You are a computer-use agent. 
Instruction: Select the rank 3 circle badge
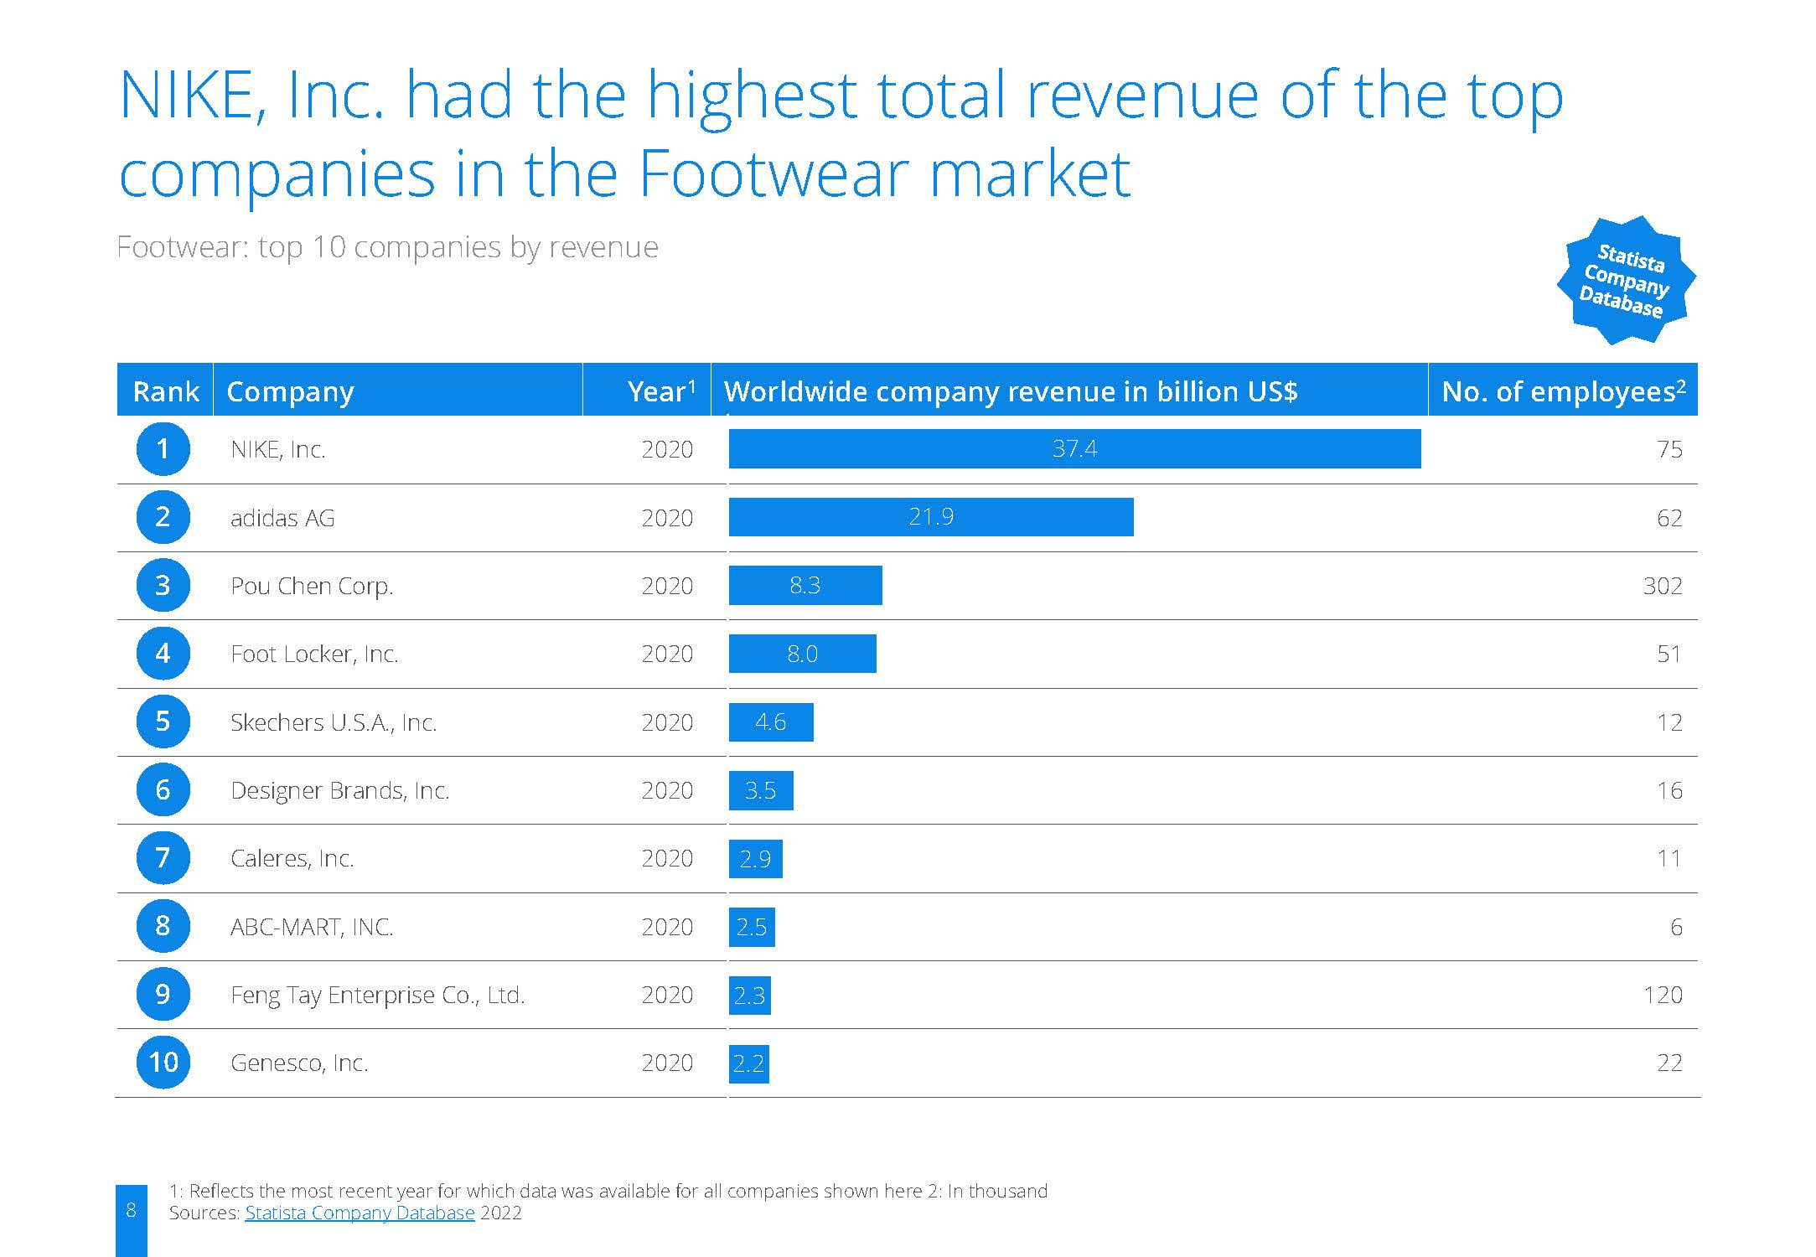163,585
